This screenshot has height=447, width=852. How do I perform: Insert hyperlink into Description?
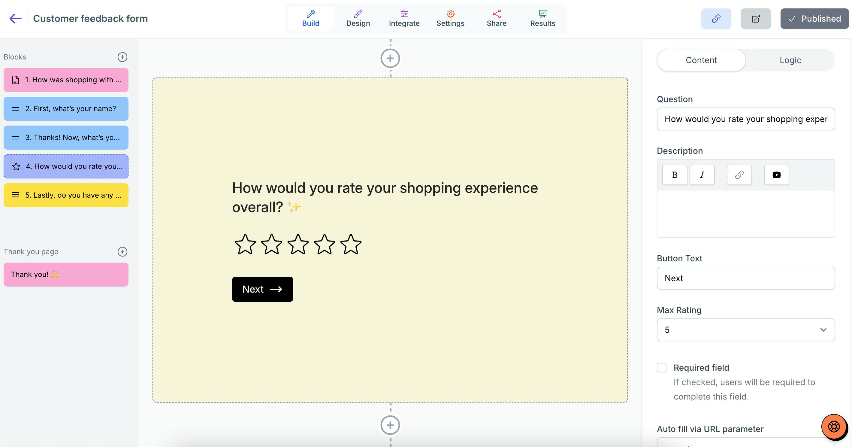(x=739, y=175)
